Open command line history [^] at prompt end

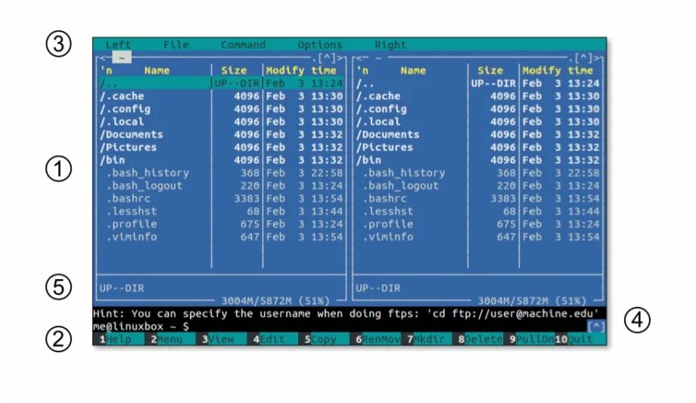click(595, 327)
